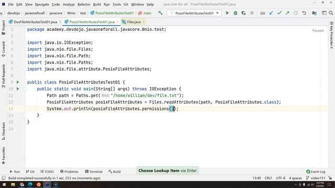
Task: Show hidden tray icons chevron on taskbar
Action: (296, 184)
